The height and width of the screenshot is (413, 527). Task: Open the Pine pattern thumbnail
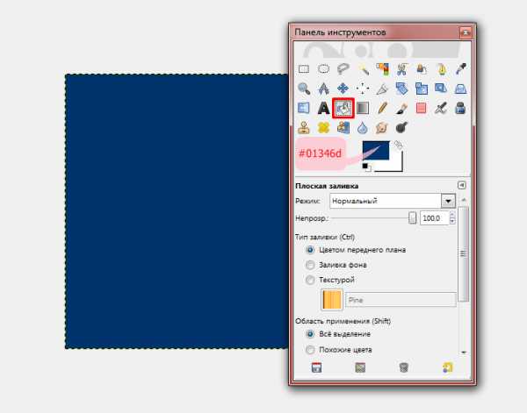[332, 300]
